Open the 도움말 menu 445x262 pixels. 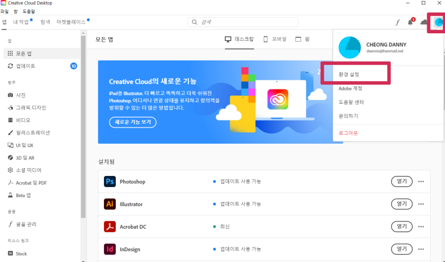click(29, 12)
